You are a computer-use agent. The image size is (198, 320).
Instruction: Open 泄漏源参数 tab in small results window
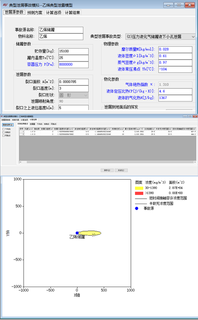tap(6, 120)
